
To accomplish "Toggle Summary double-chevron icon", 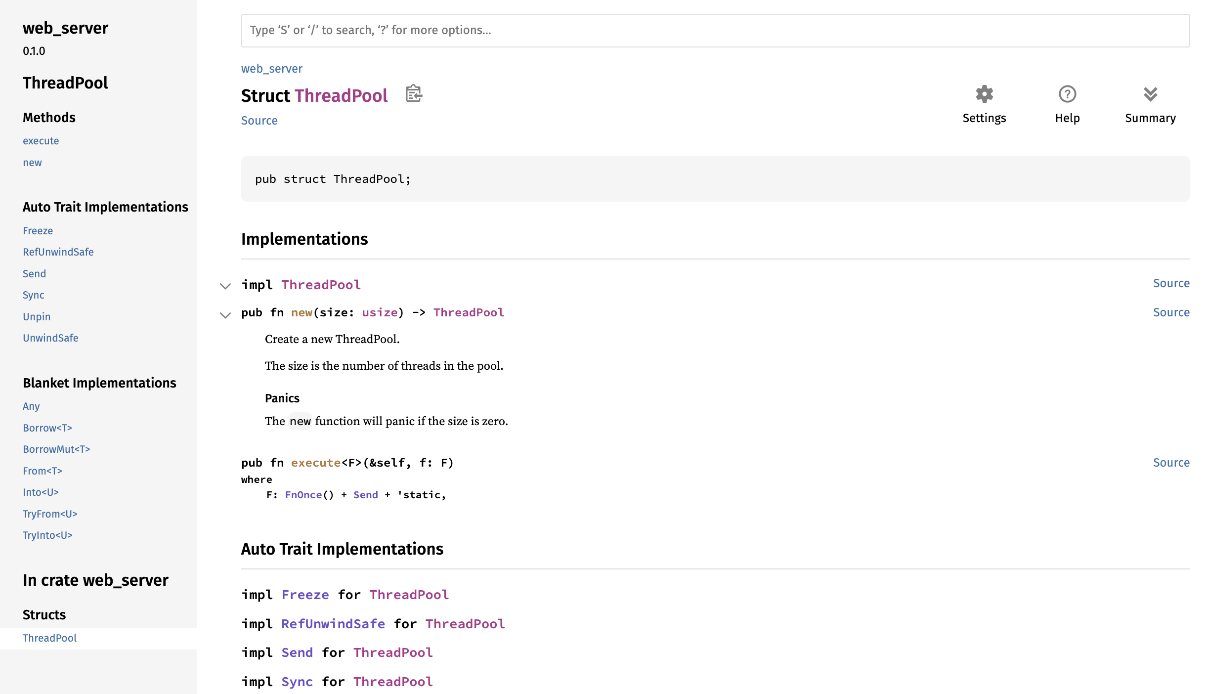I will click(x=1150, y=94).
